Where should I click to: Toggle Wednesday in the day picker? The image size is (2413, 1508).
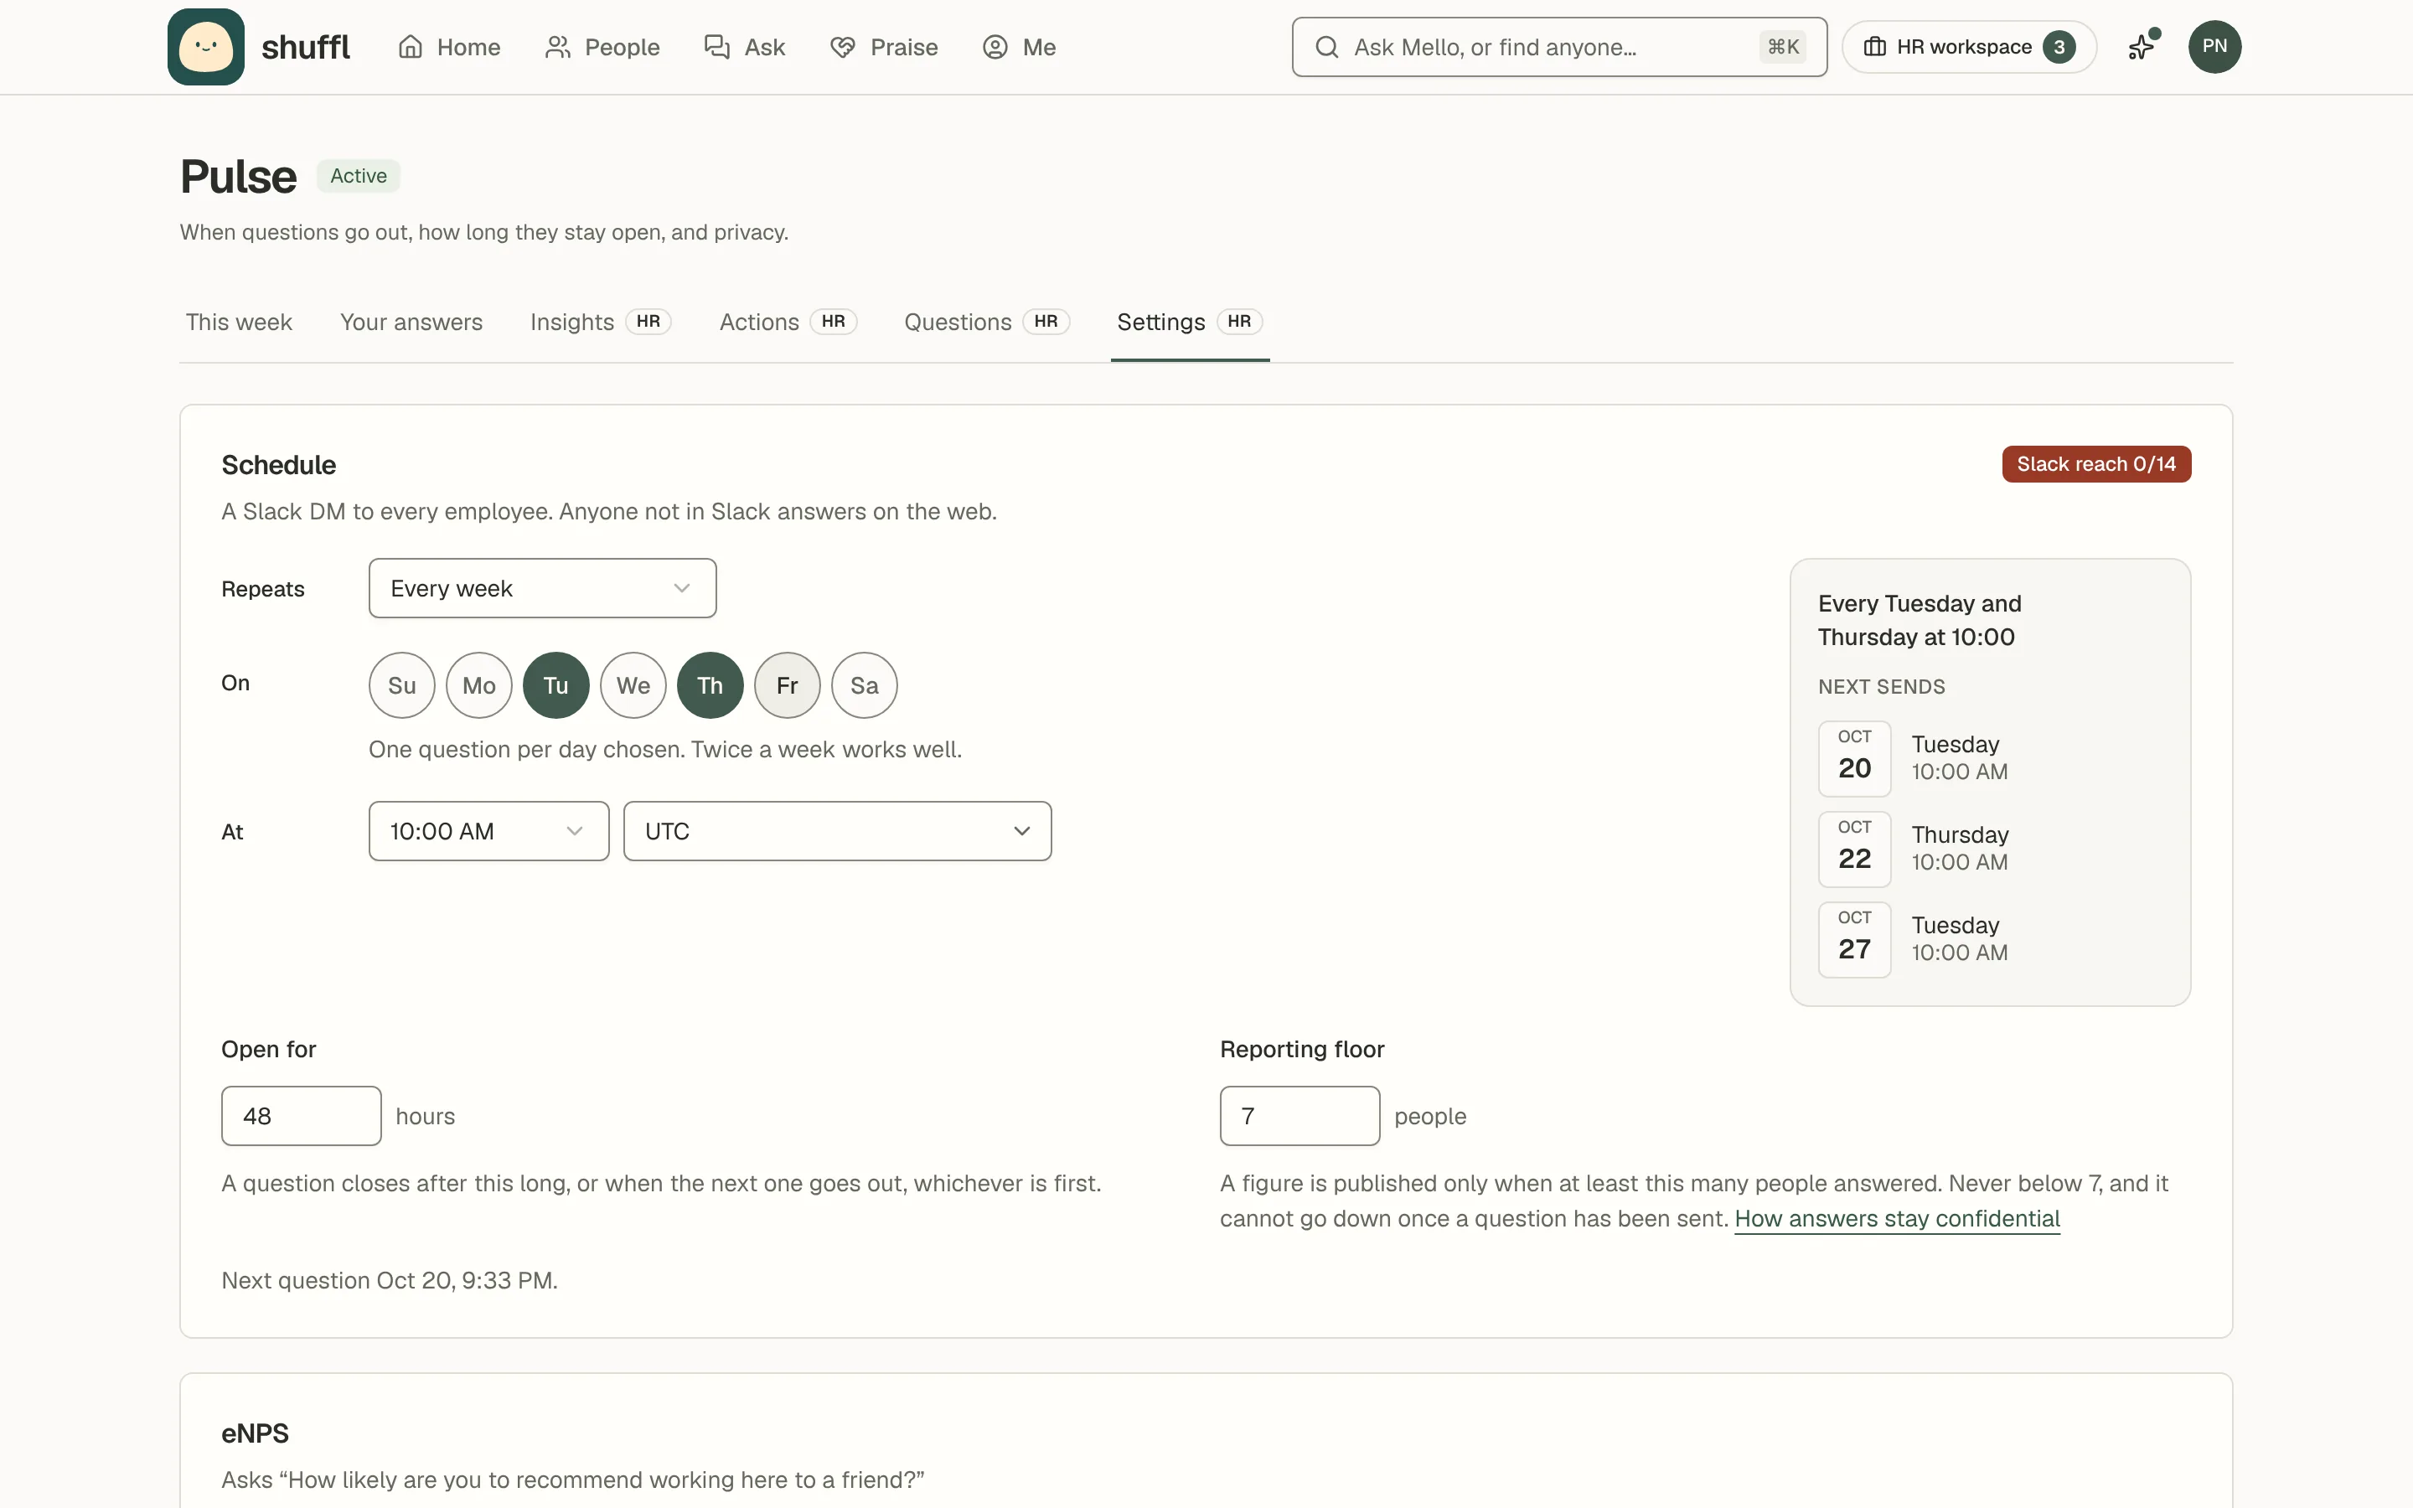point(633,685)
